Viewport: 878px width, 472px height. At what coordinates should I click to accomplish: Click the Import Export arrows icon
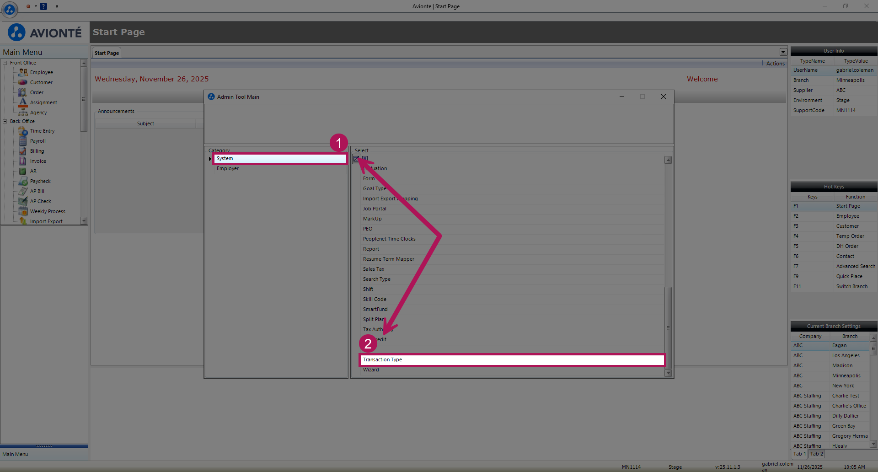tap(23, 221)
